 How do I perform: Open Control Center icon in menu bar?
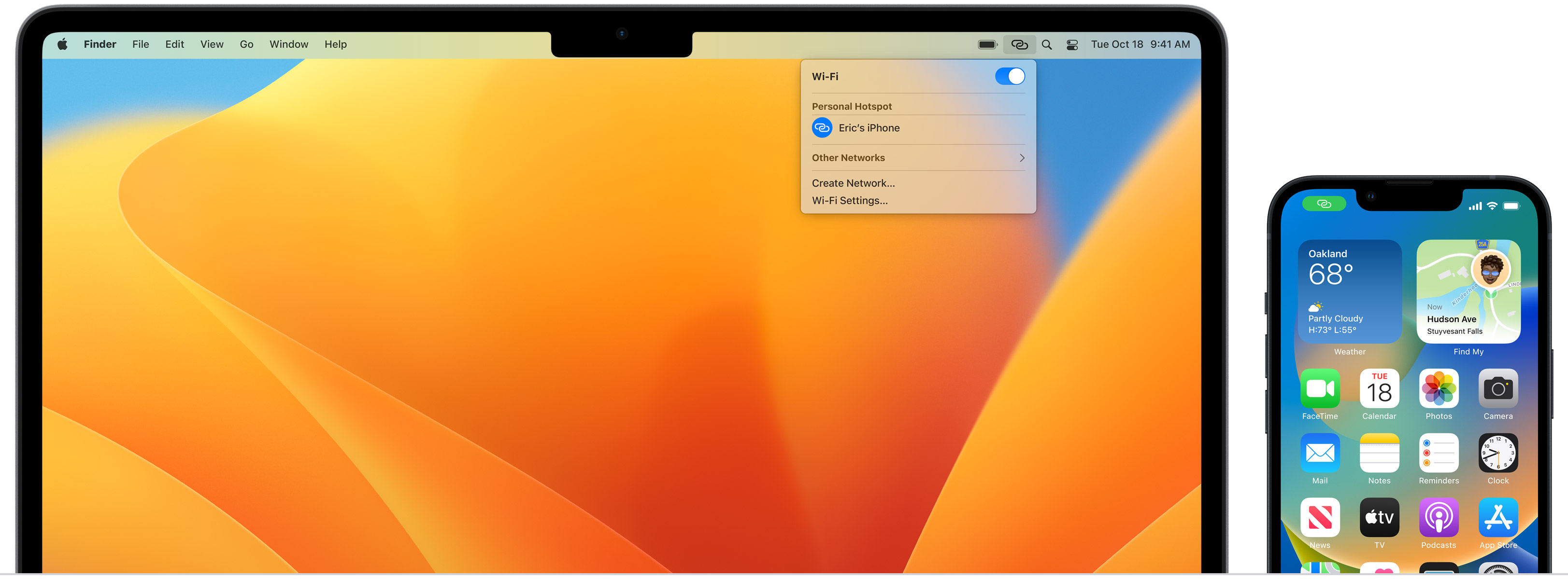click(1072, 44)
